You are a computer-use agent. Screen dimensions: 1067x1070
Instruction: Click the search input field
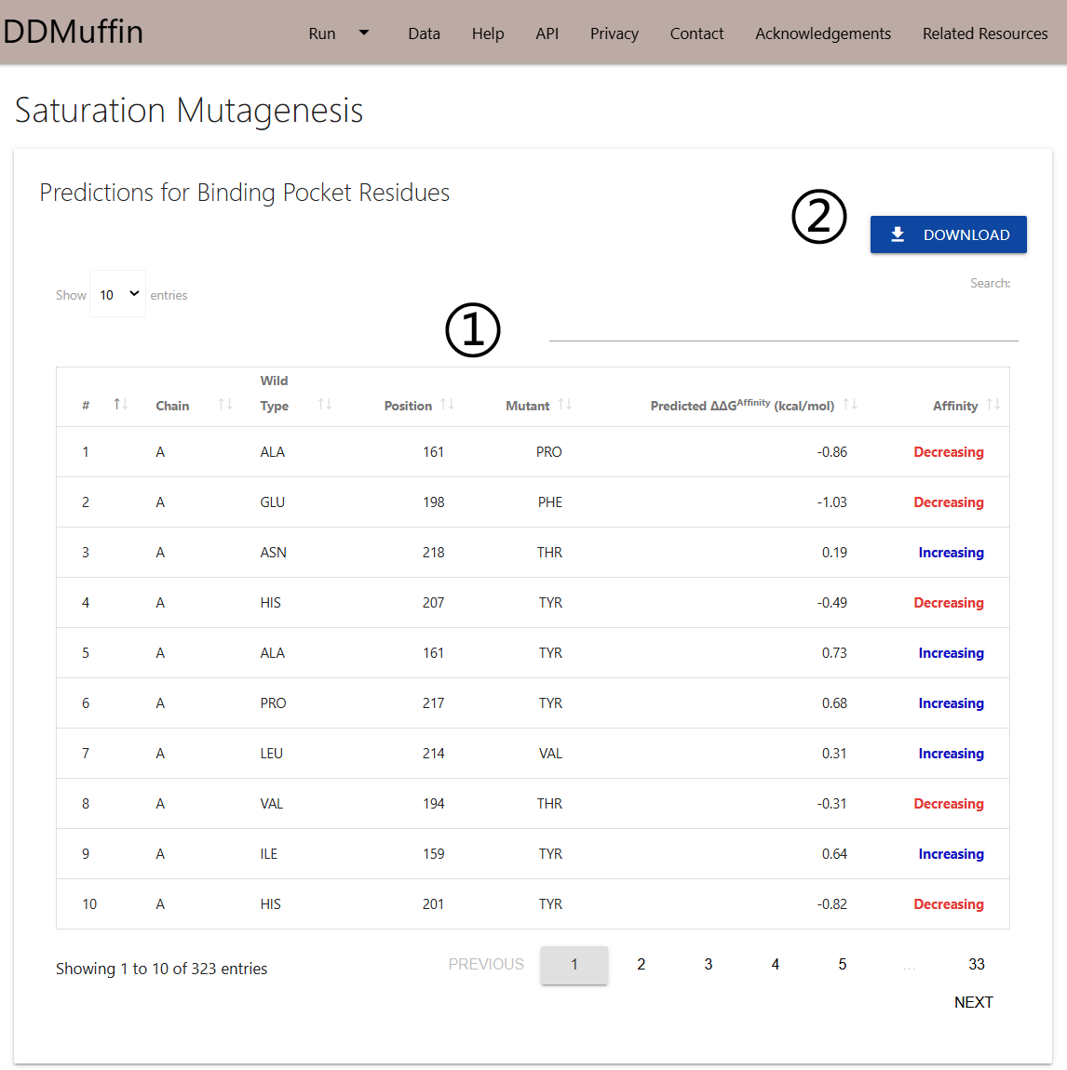(x=783, y=326)
